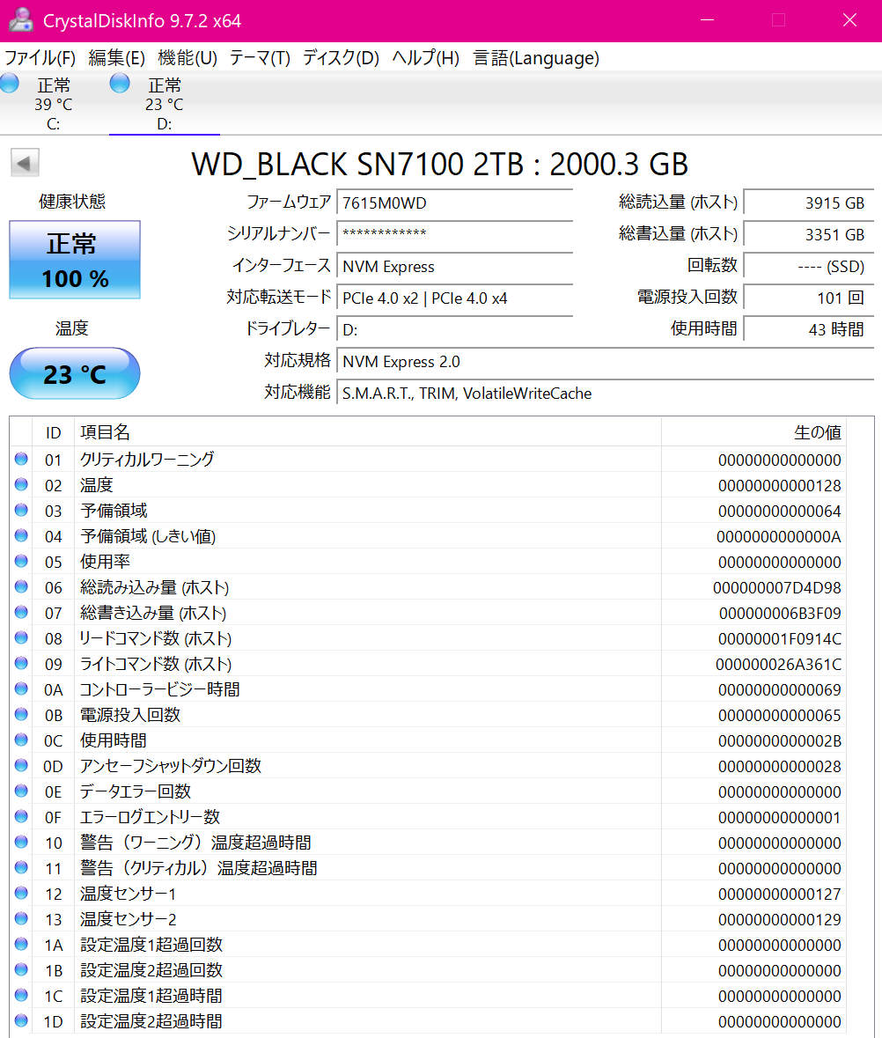Click status orb of row 1D 設定温度2超過時間
The width and height of the screenshot is (882, 1038).
(21, 1020)
